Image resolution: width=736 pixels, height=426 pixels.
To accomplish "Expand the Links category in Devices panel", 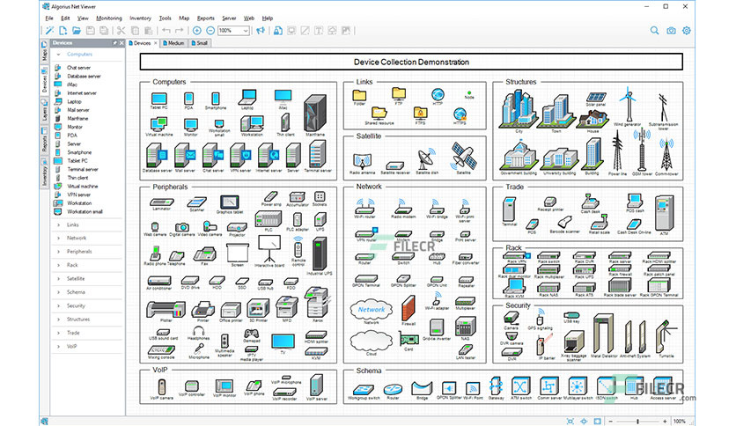I will (58, 225).
